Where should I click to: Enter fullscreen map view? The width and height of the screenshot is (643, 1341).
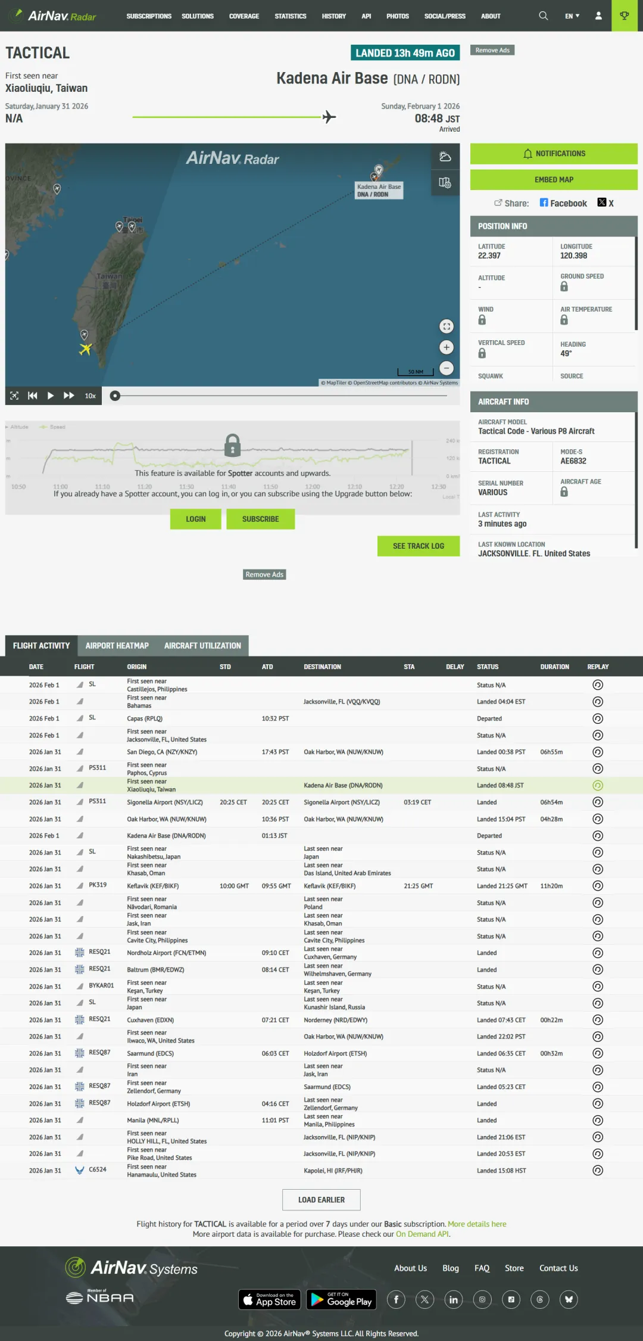(447, 326)
